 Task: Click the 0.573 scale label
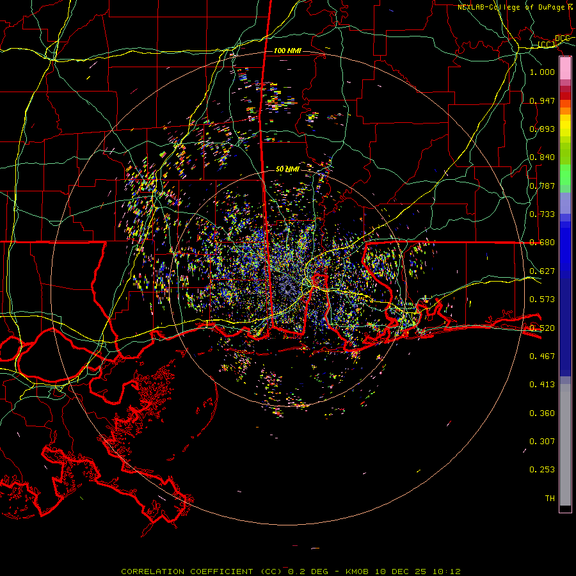tap(542, 300)
